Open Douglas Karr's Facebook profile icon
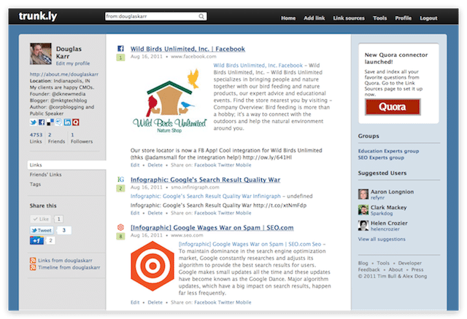467x319 pixels. [42, 122]
